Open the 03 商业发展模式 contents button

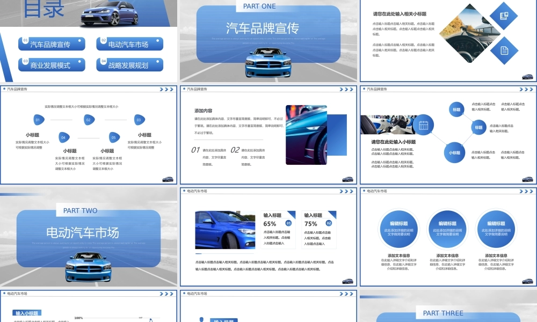[x=52, y=65]
